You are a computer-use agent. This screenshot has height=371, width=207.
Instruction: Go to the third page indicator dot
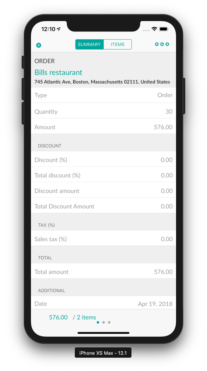click(x=109, y=322)
